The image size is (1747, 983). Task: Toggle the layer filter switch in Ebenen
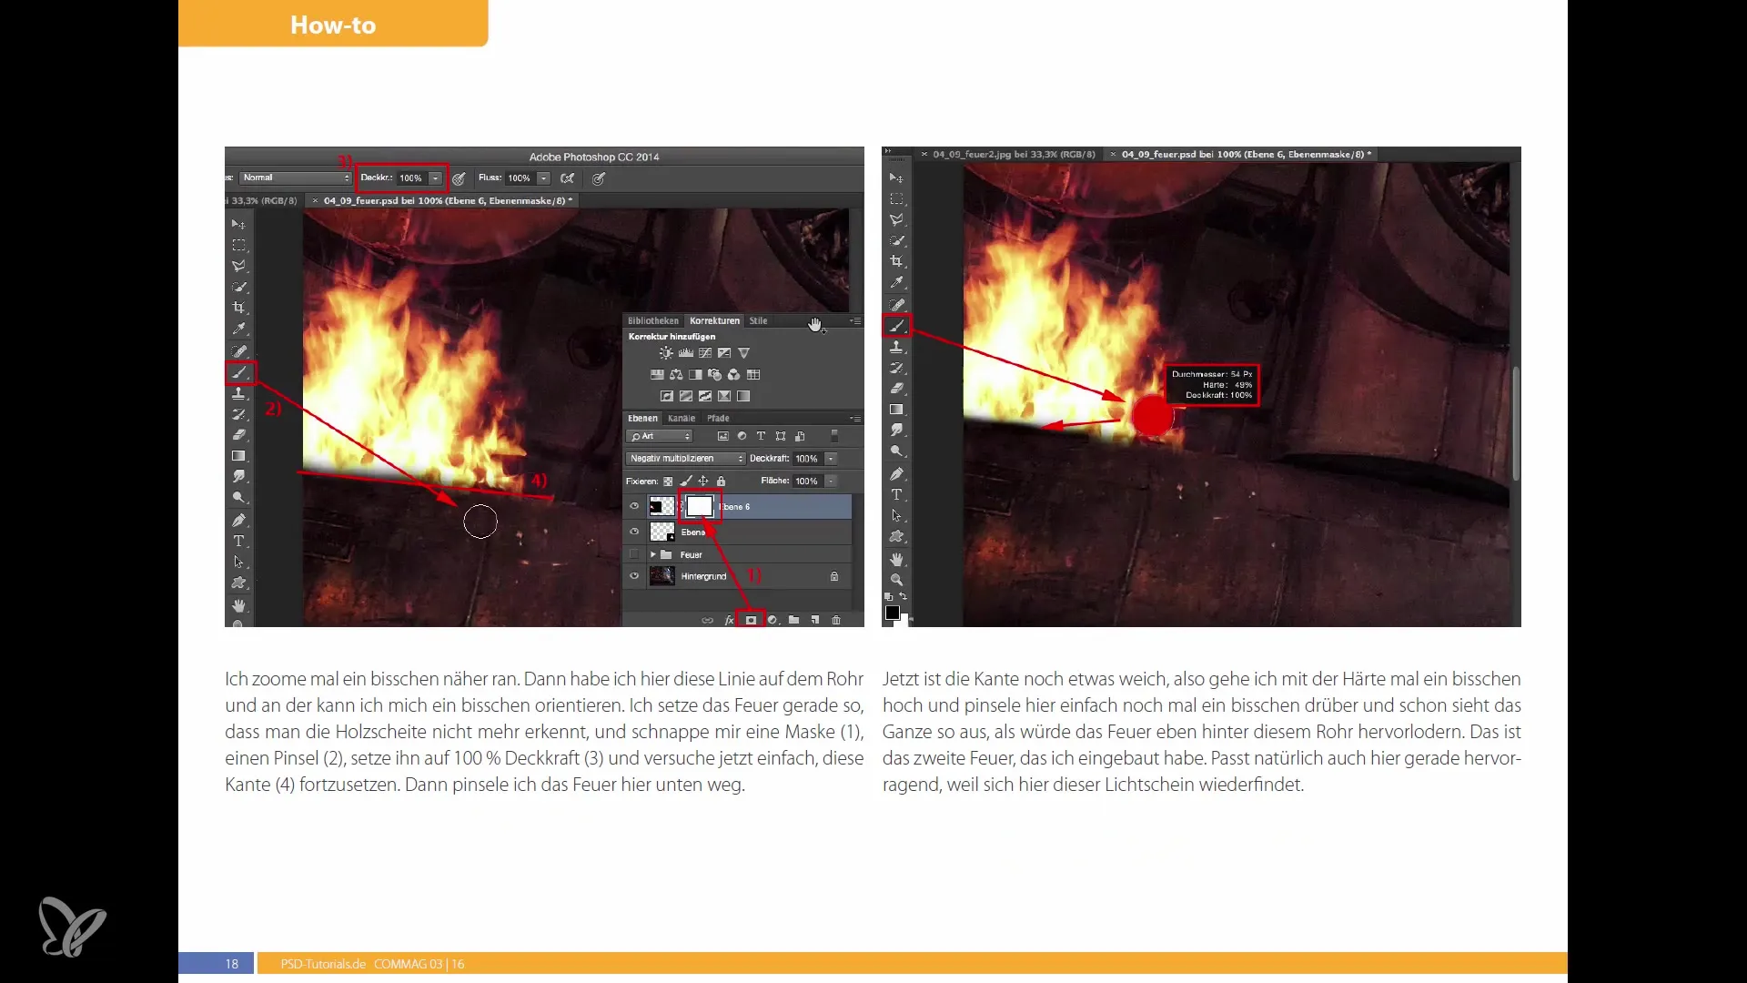(x=834, y=437)
